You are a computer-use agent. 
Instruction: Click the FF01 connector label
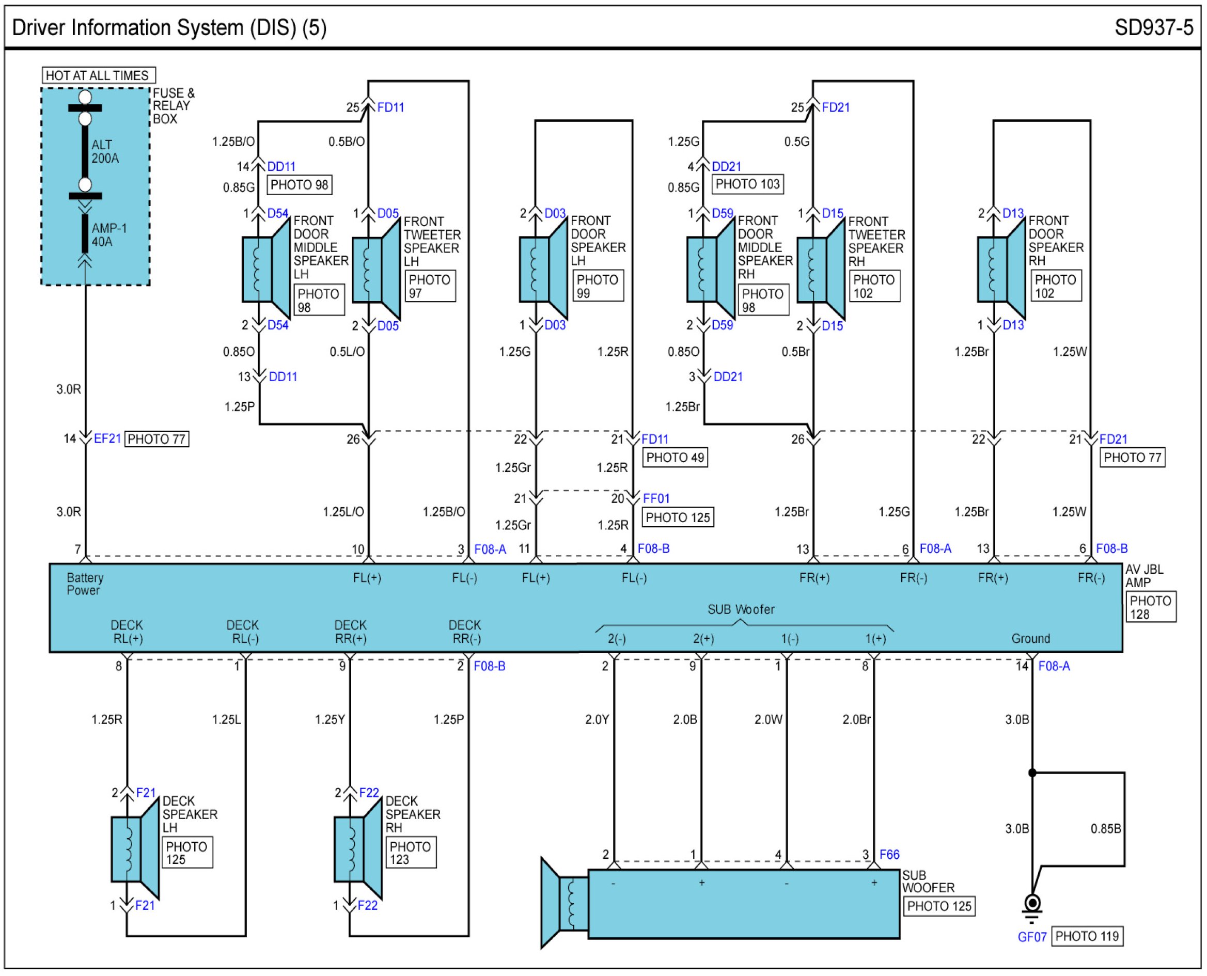656,499
